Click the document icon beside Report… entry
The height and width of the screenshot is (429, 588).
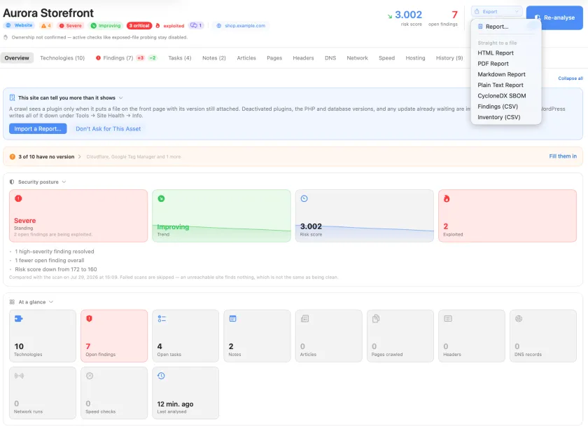[480, 27]
